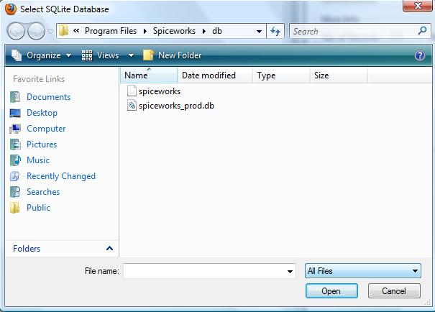Click the database file icon for spiceworks_prod.db
Image resolution: width=435 pixels, height=312 pixels.
click(x=132, y=106)
